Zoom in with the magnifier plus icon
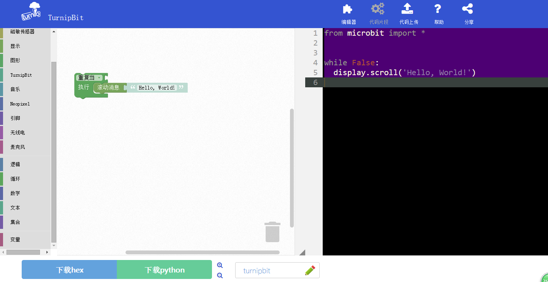 [x=220, y=265]
